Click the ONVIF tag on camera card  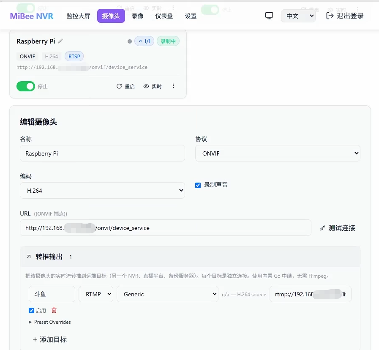click(x=27, y=56)
